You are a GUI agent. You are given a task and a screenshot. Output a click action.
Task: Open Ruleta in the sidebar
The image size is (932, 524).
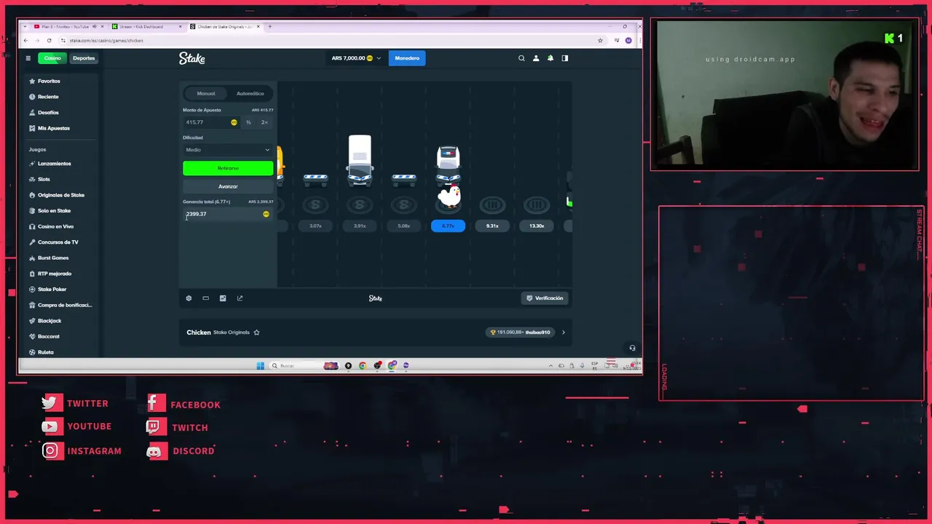coord(46,352)
